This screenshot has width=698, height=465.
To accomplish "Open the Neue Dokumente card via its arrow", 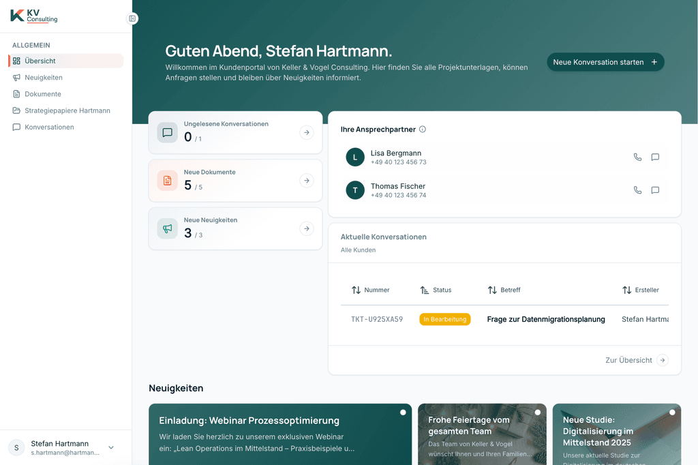I will [x=307, y=180].
